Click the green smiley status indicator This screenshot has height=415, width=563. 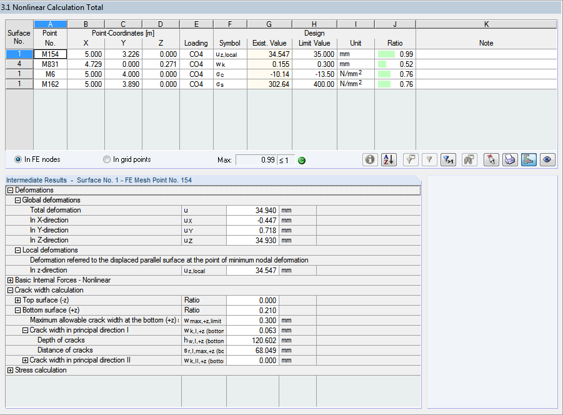[x=301, y=160]
